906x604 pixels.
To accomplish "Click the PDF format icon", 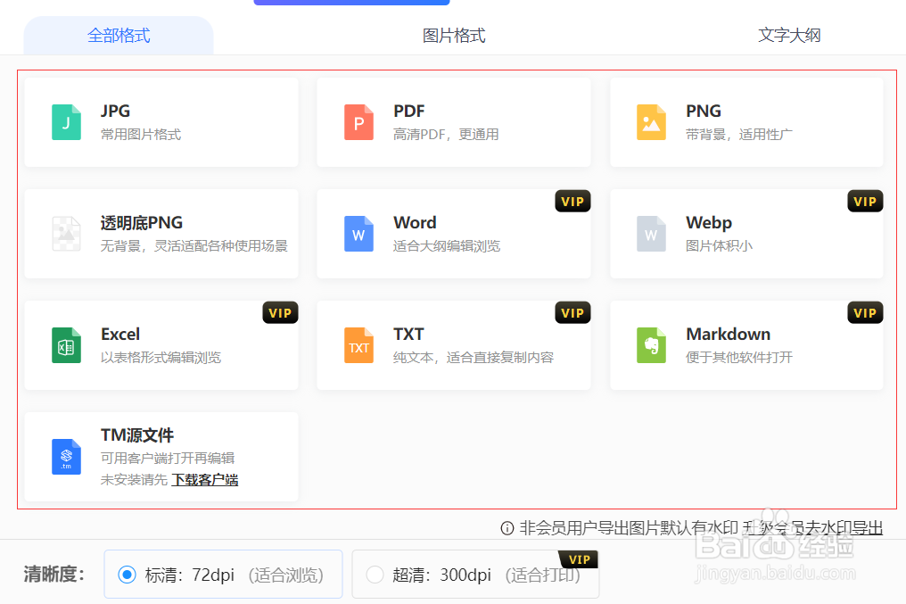I will click(358, 122).
